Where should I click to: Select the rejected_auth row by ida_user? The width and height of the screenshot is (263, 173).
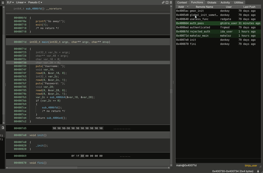coord(218,32)
